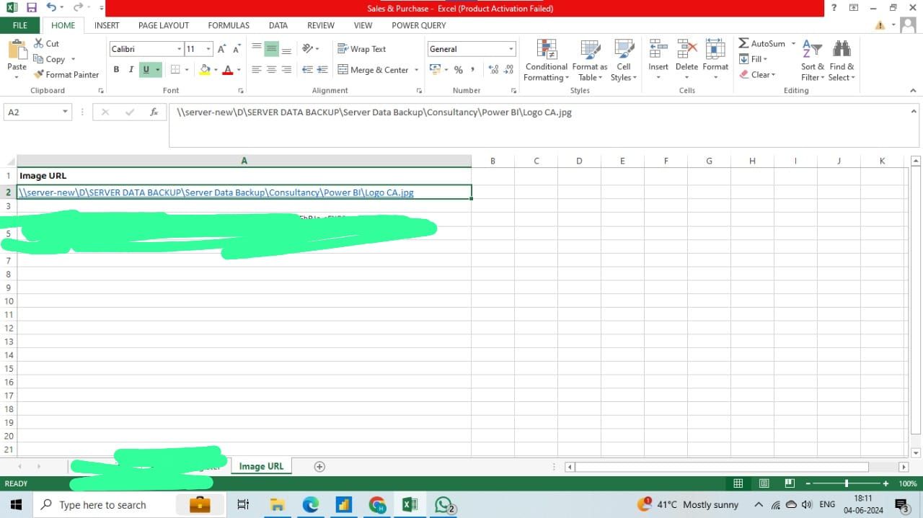
Task: Expand the Name Box dropdown arrow
Action: 65,112
